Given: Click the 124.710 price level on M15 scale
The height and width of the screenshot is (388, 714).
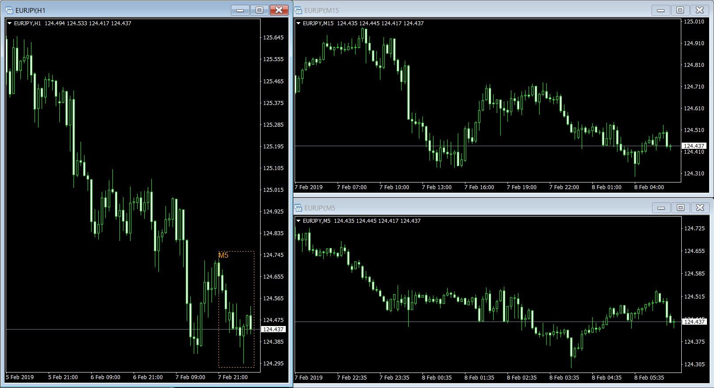Looking at the screenshot, I should 694,87.
